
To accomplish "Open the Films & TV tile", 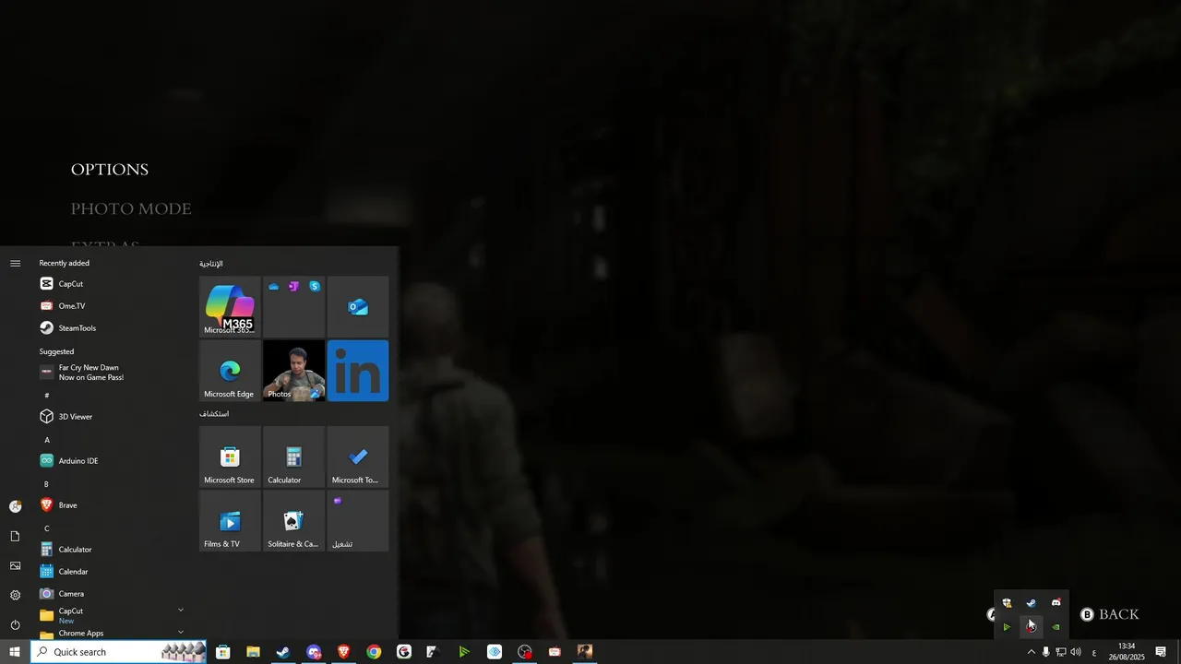I will 230,520.
